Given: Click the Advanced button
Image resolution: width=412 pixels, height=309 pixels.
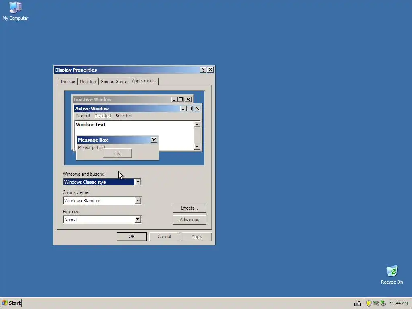Looking at the screenshot, I should click(190, 220).
